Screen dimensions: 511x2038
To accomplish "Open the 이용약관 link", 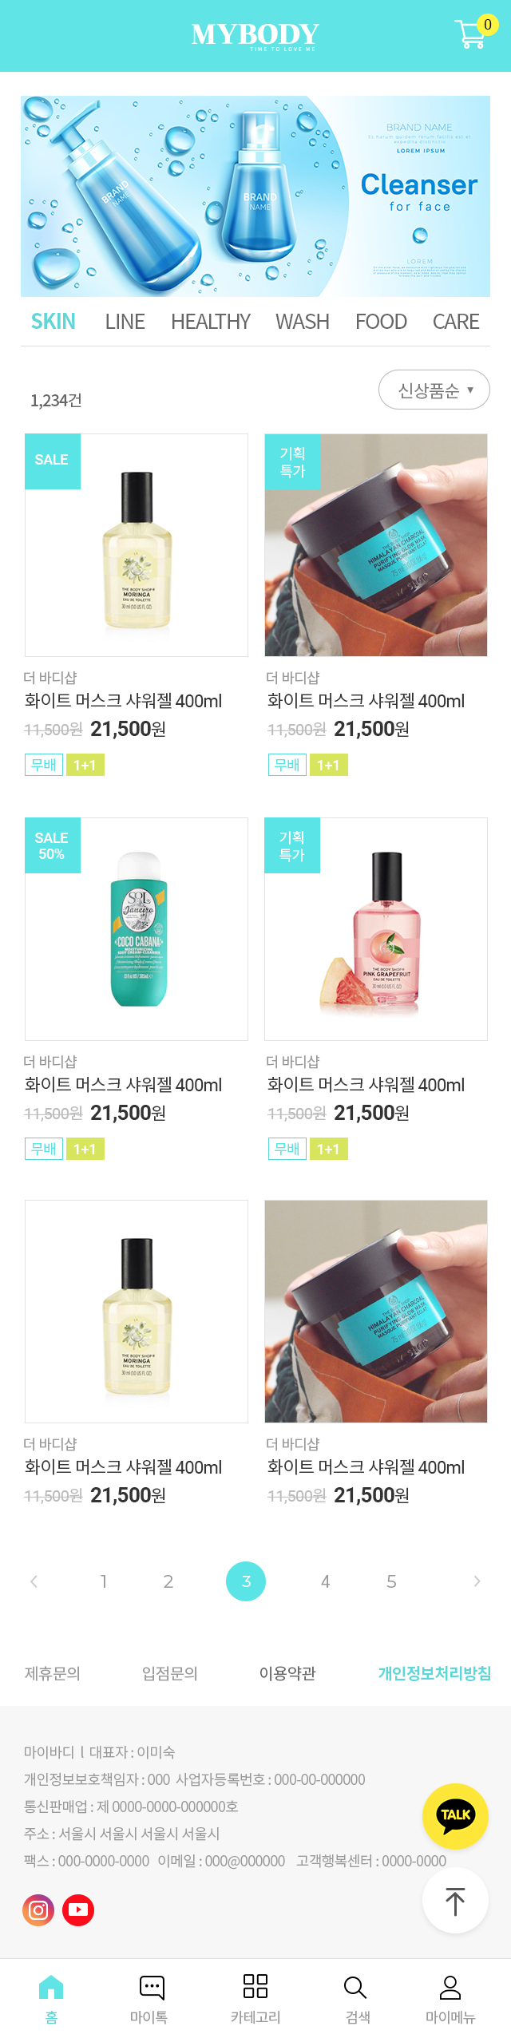I will [x=287, y=1673].
